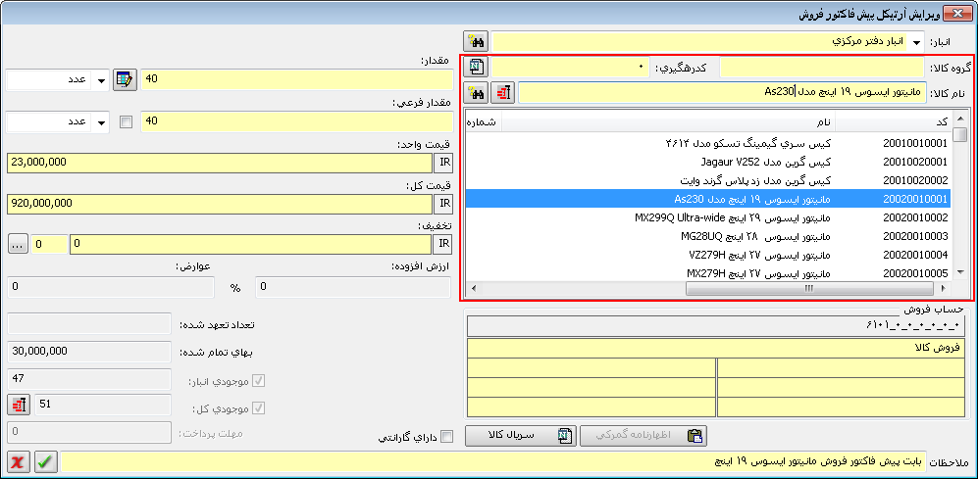Screen dimensions: 978x479
Task: Click the binoculars search icon beside warehouse field
Action: [x=477, y=41]
